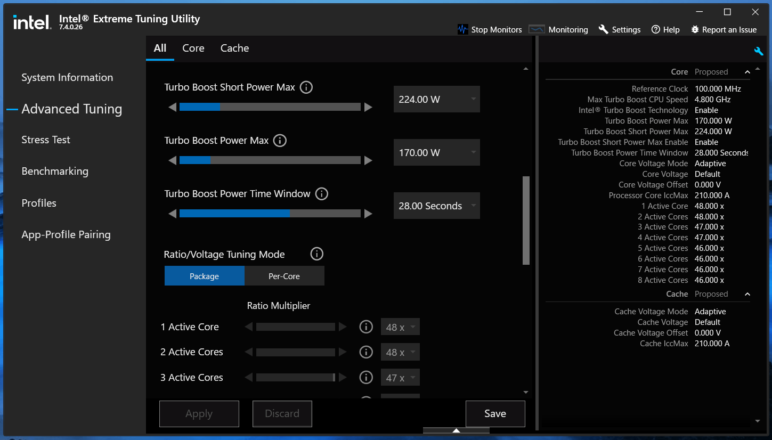Open System Information

(x=67, y=77)
